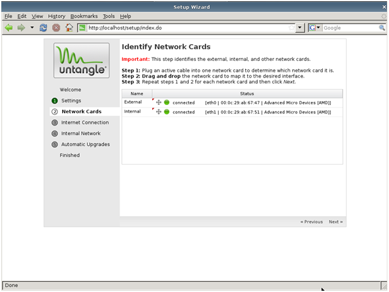Viewport: 389px width, 292px height.
Task: Click green connected status icon in External row
Action: 167,102
